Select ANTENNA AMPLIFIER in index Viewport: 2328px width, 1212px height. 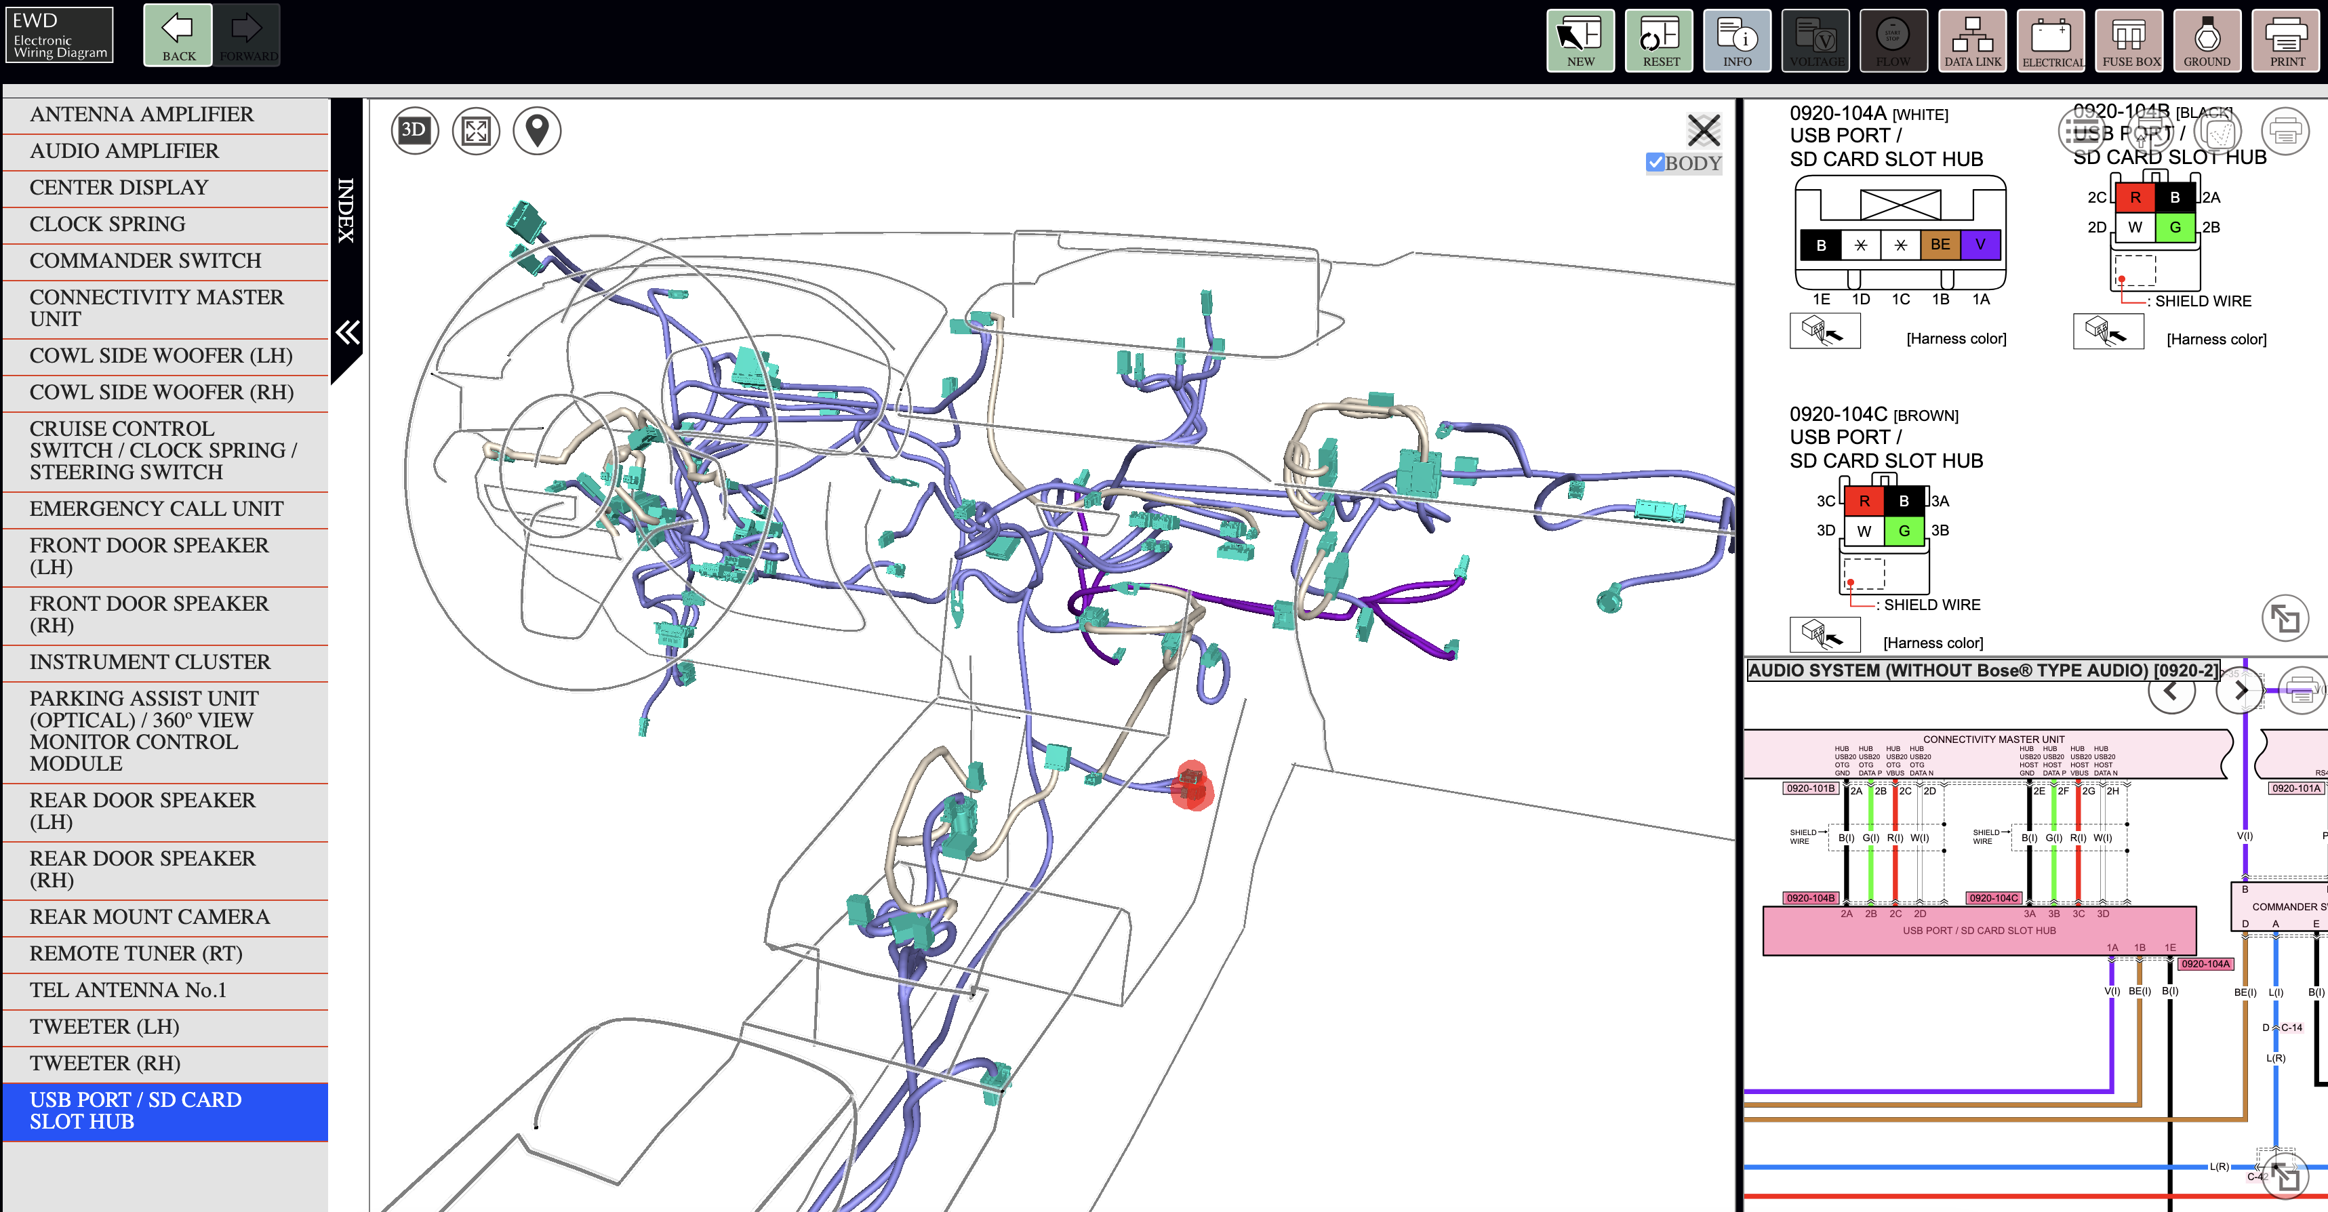pyautogui.click(x=165, y=115)
